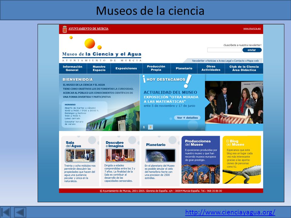Open Información General menu
This screenshot has width=291, height=218.
[x=72, y=68]
